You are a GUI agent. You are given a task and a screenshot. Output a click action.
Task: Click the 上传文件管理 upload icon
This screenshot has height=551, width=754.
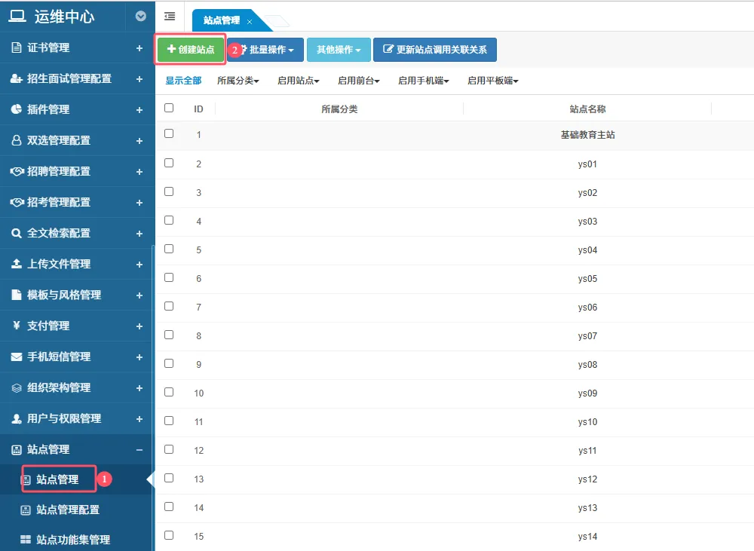click(17, 264)
